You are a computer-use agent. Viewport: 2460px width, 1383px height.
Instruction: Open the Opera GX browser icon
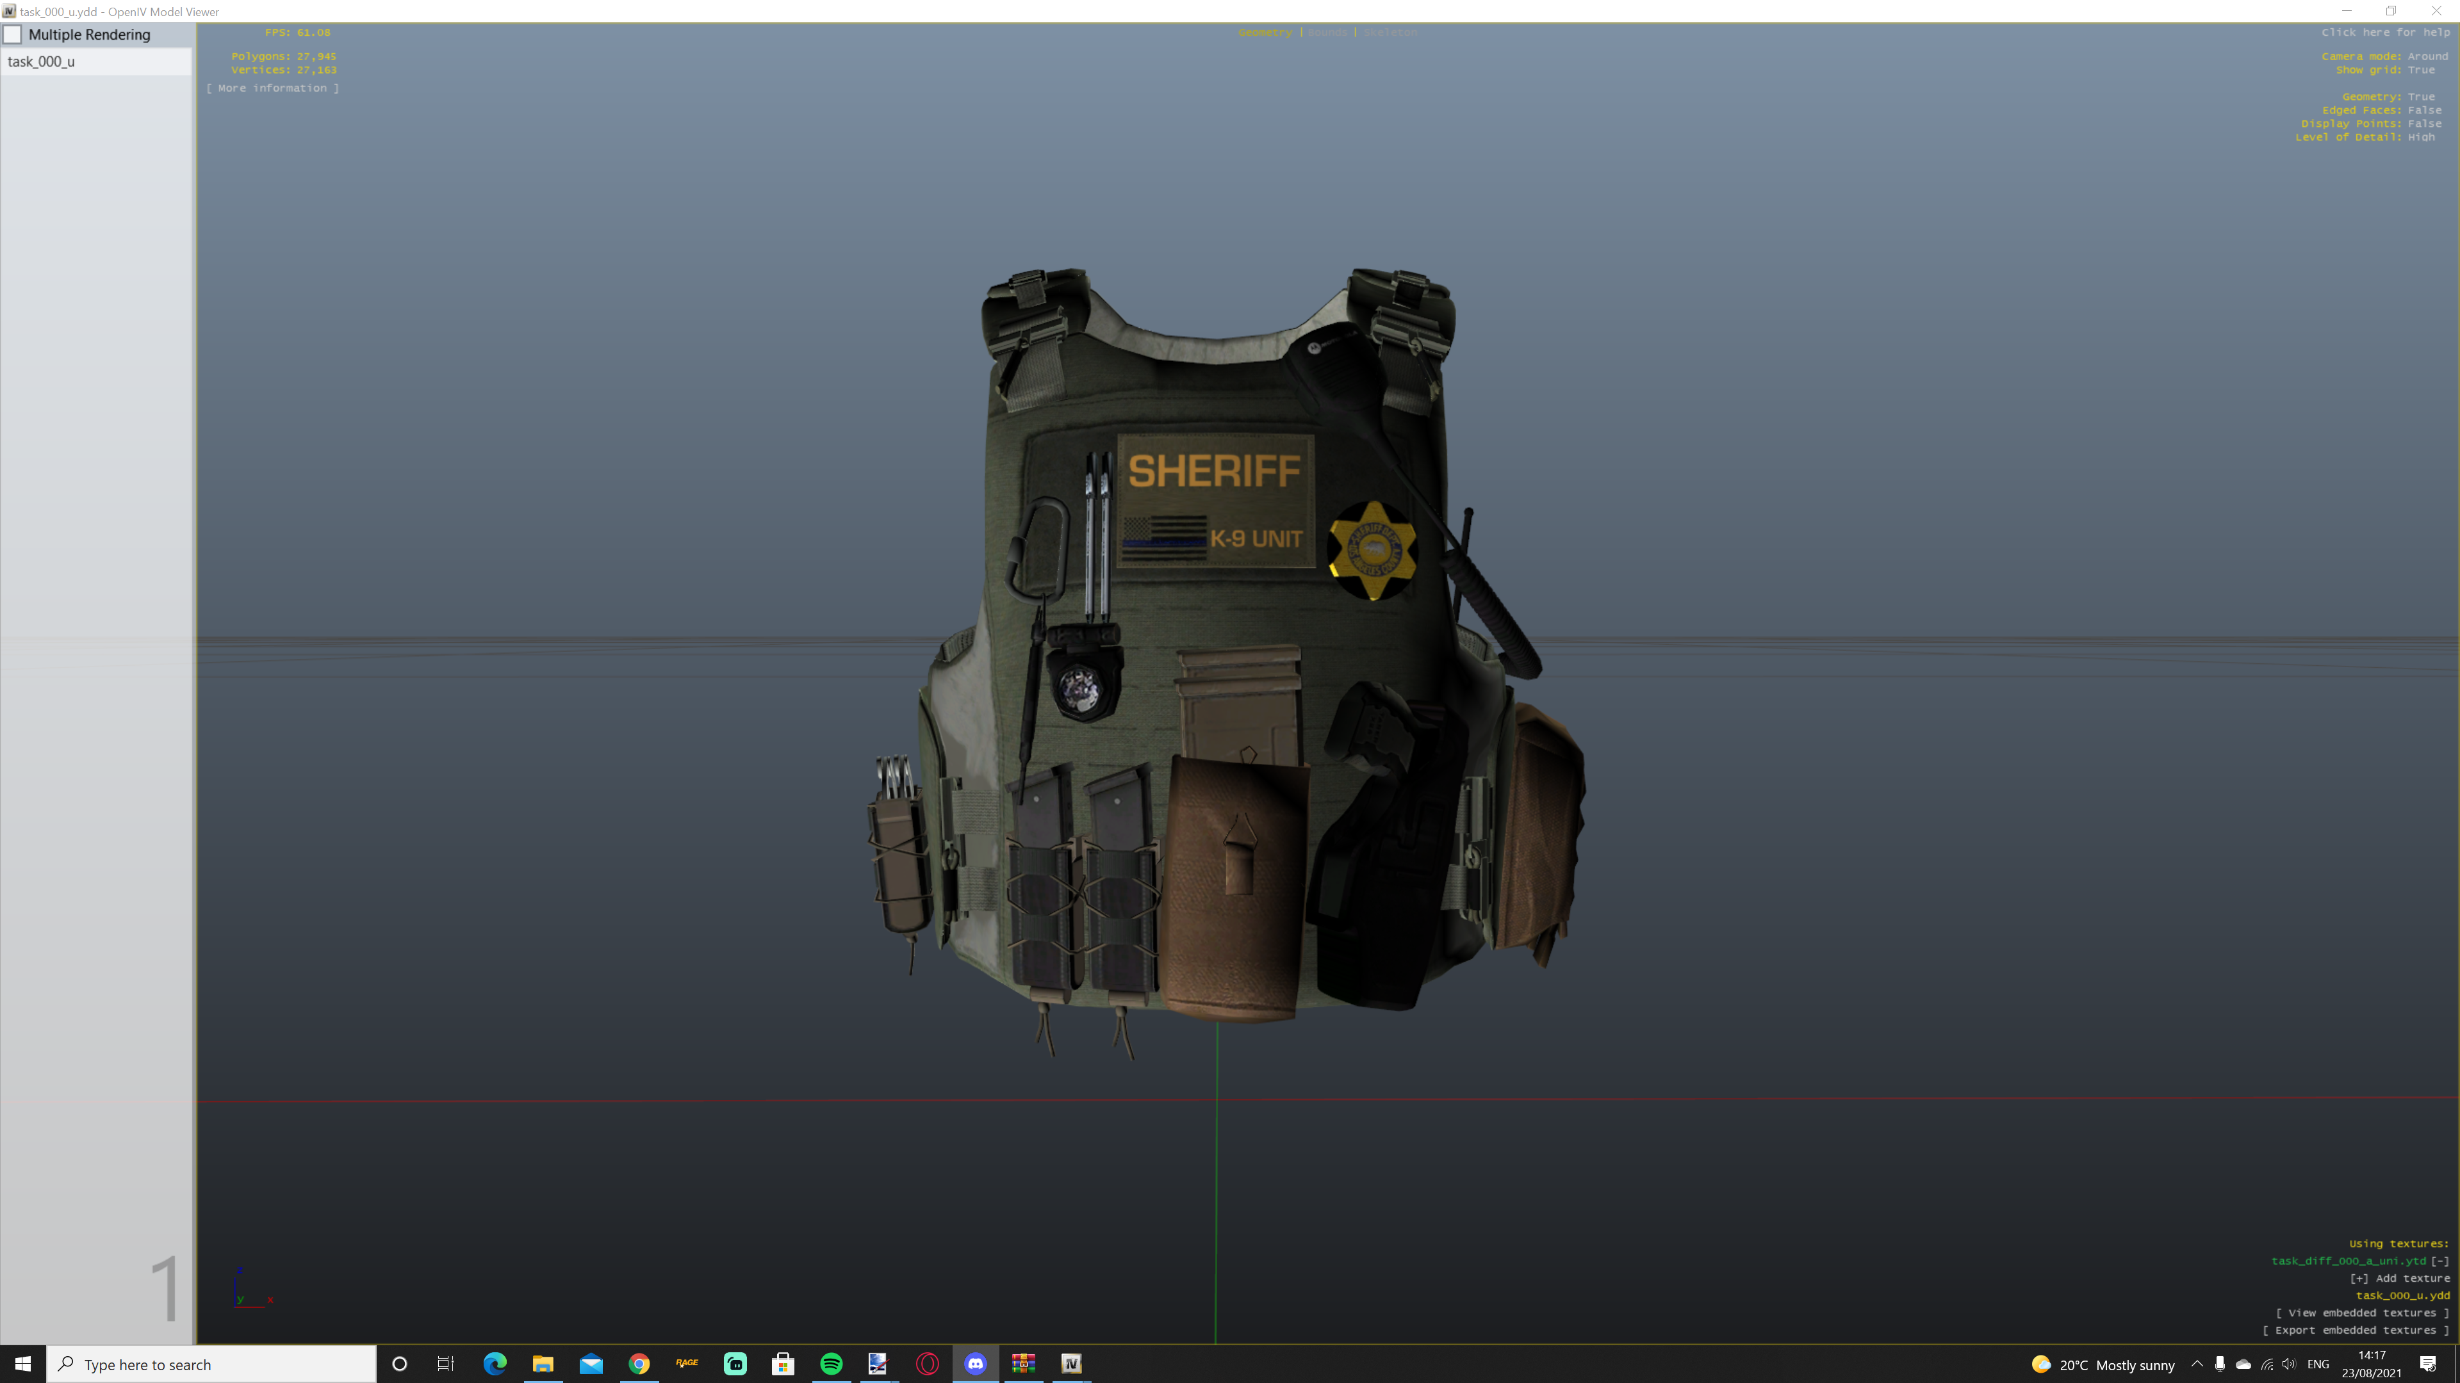tap(927, 1364)
